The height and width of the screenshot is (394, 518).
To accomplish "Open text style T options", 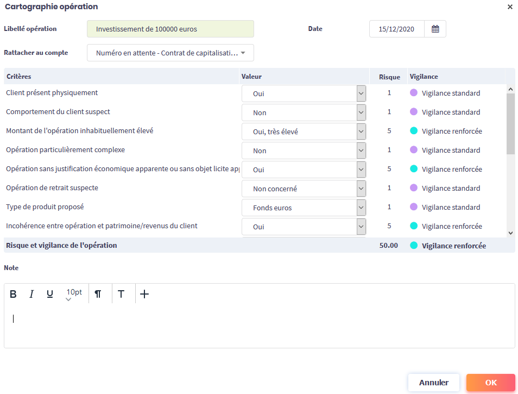I will click(x=121, y=294).
